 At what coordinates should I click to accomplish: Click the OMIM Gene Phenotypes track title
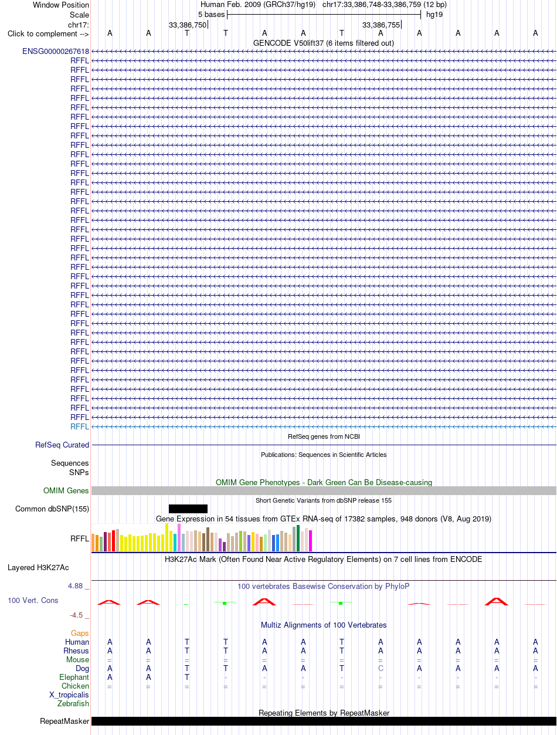(x=324, y=482)
